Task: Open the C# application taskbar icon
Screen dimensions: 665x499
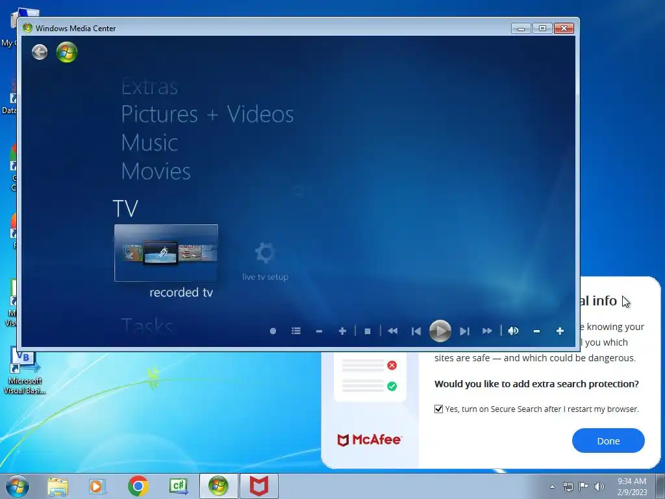Action: 179,486
